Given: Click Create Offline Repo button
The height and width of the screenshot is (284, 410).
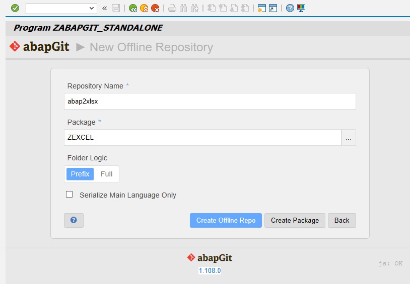Looking at the screenshot, I should 226,220.
